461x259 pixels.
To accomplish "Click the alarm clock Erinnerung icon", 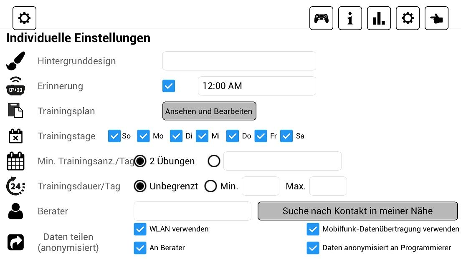I will [15, 86].
